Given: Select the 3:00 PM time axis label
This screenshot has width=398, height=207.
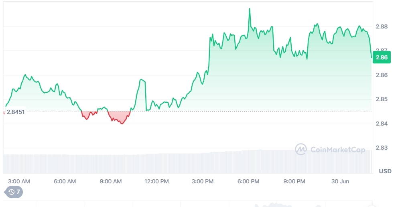Looking at the screenshot, I should 203,181.
